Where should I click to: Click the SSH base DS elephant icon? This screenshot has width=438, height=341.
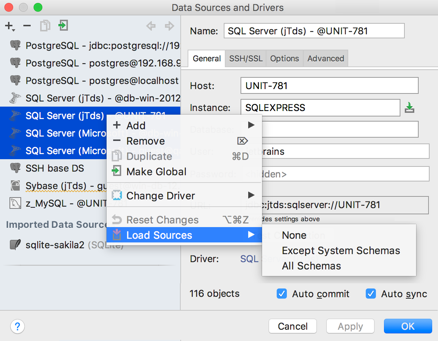coord(15,168)
